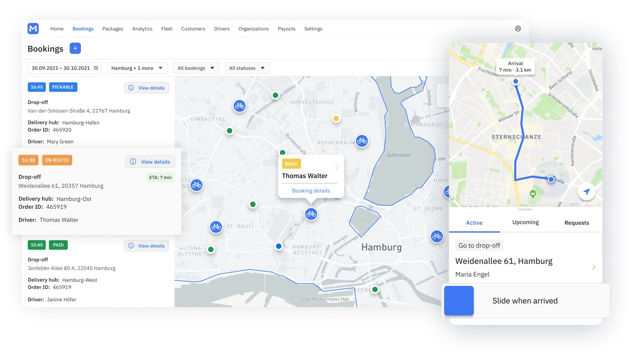This screenshot has height=357, width=633.
Task: Click the blue dot near Hamburg-Neustadt
Action: (279, 246)
